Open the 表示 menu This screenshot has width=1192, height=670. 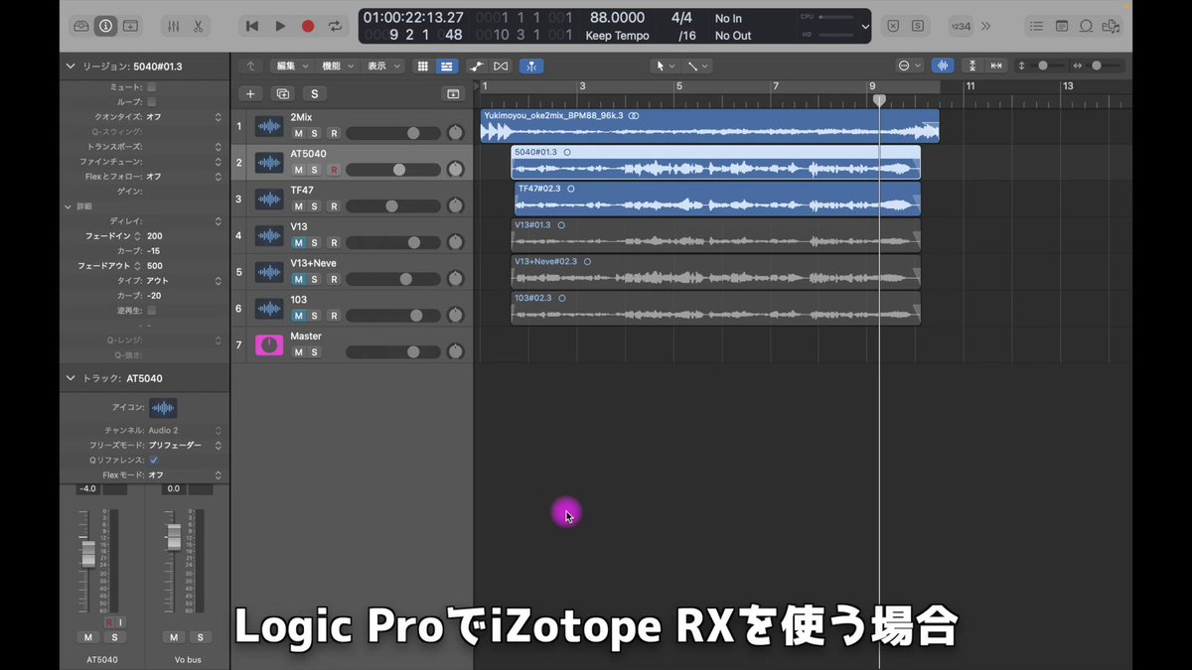click(x=383, y=67)
